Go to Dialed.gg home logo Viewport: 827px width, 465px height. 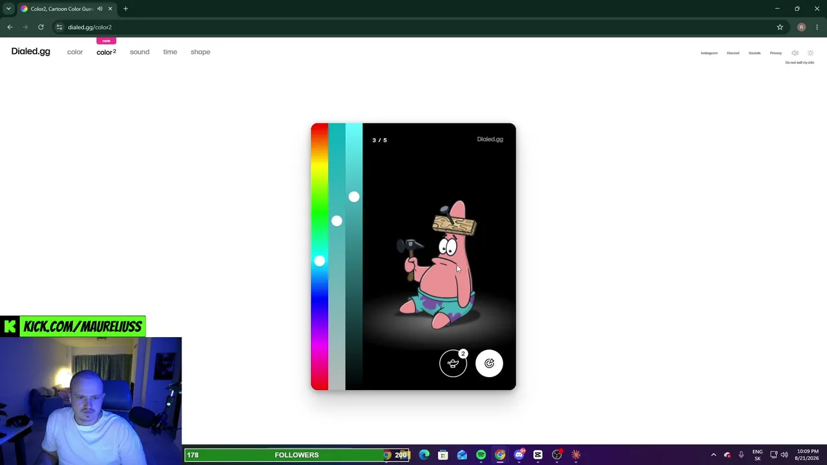30,52
